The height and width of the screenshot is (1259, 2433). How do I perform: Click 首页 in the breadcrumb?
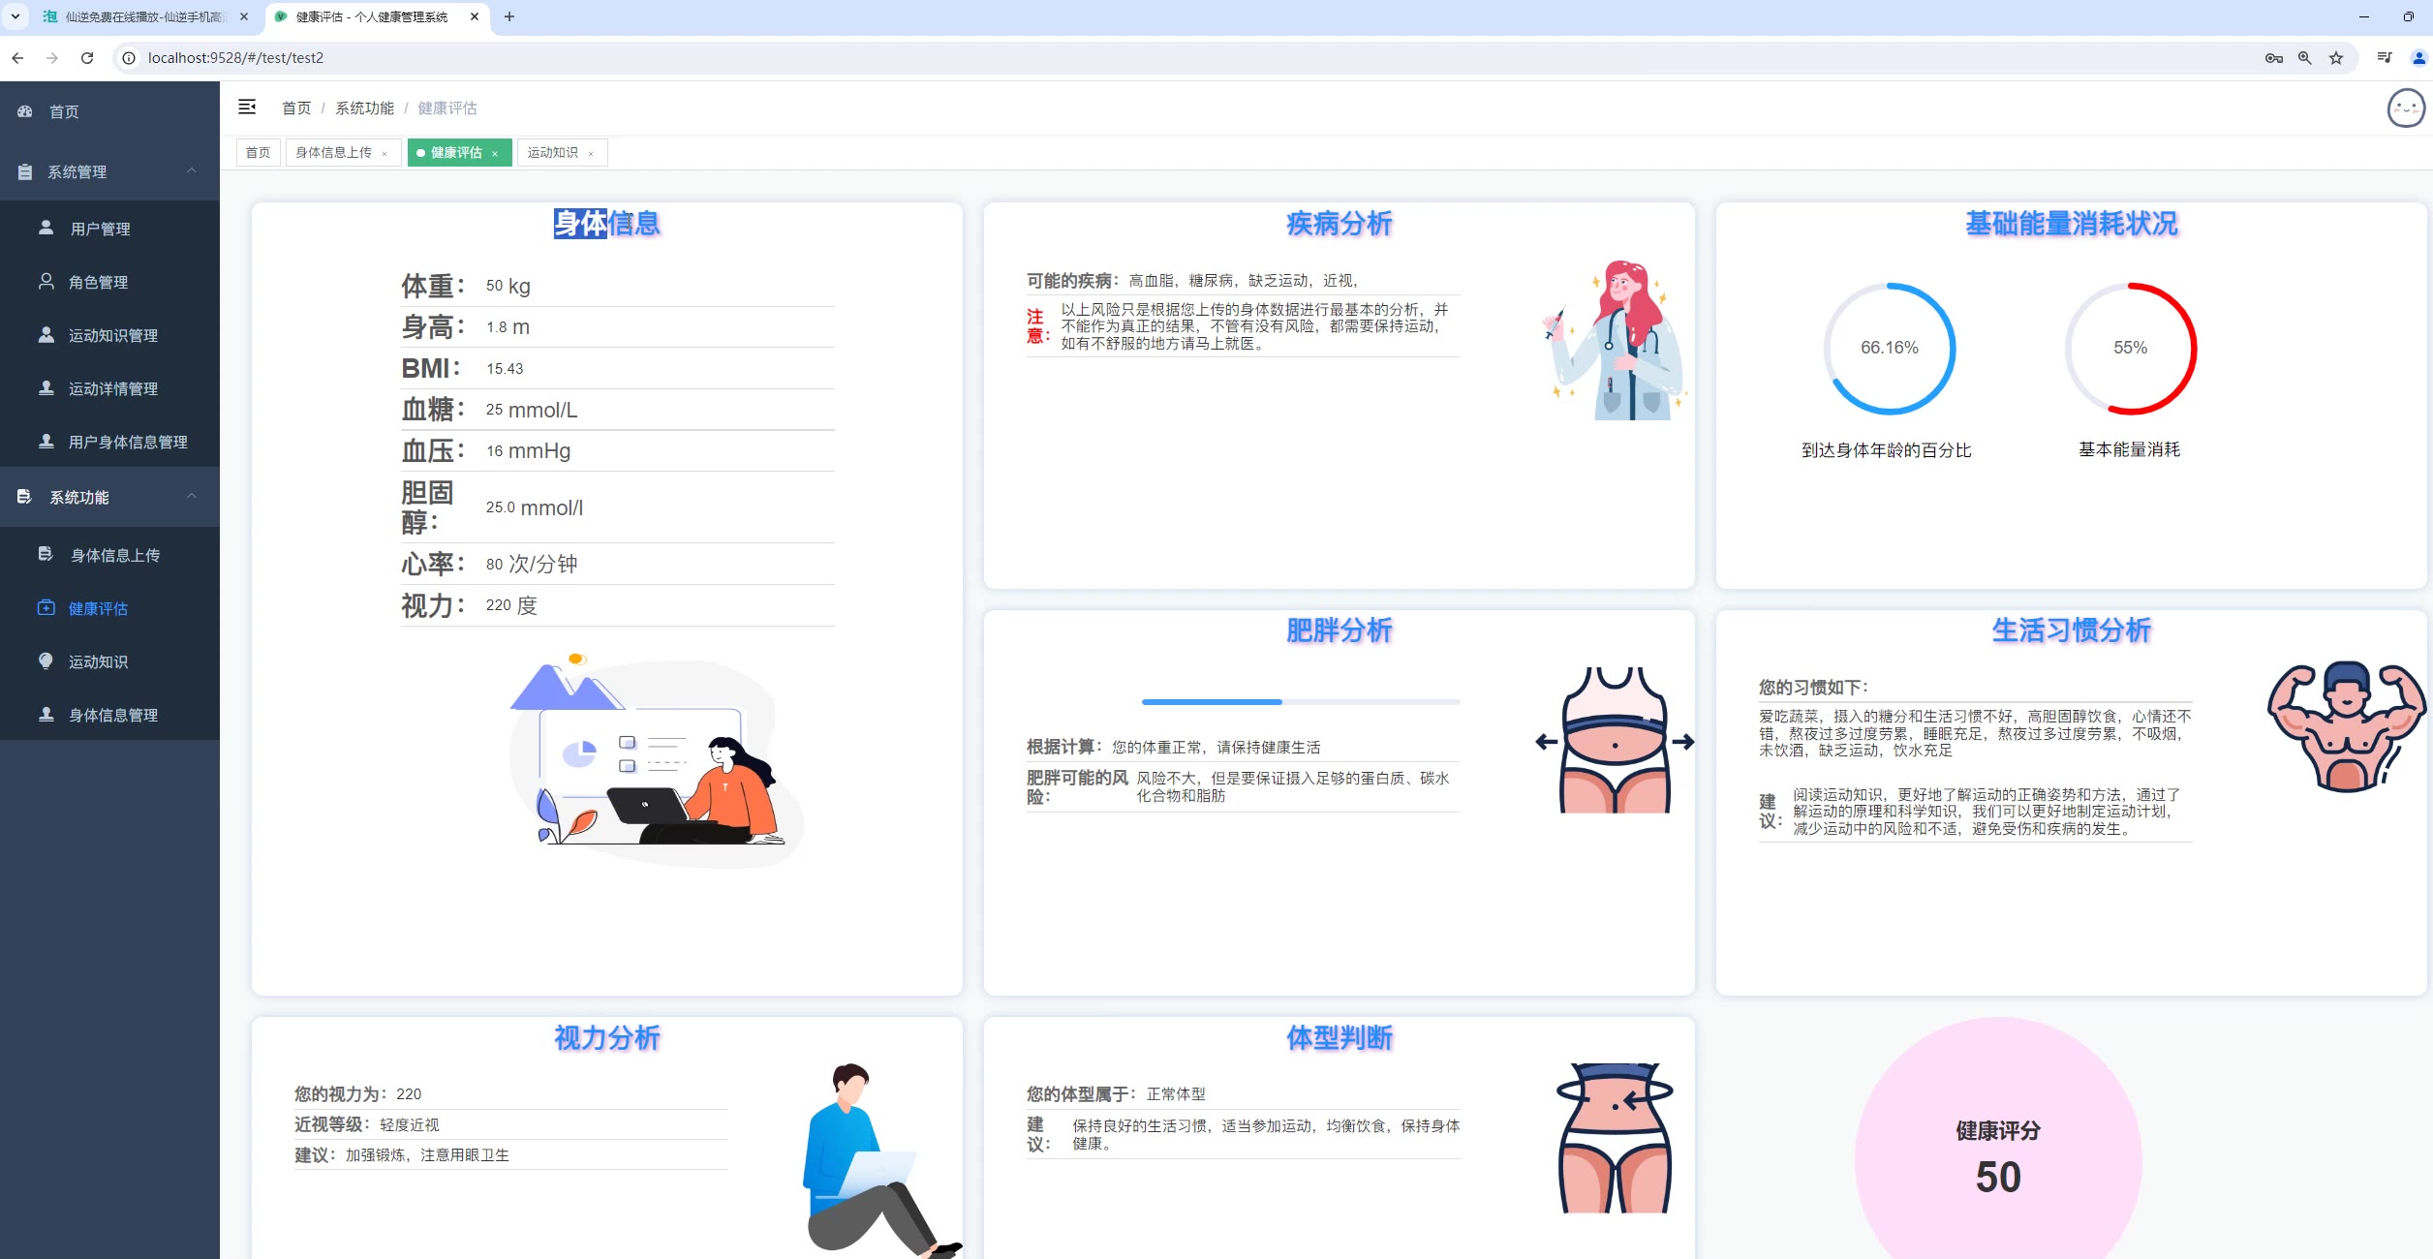click(296, 107)
